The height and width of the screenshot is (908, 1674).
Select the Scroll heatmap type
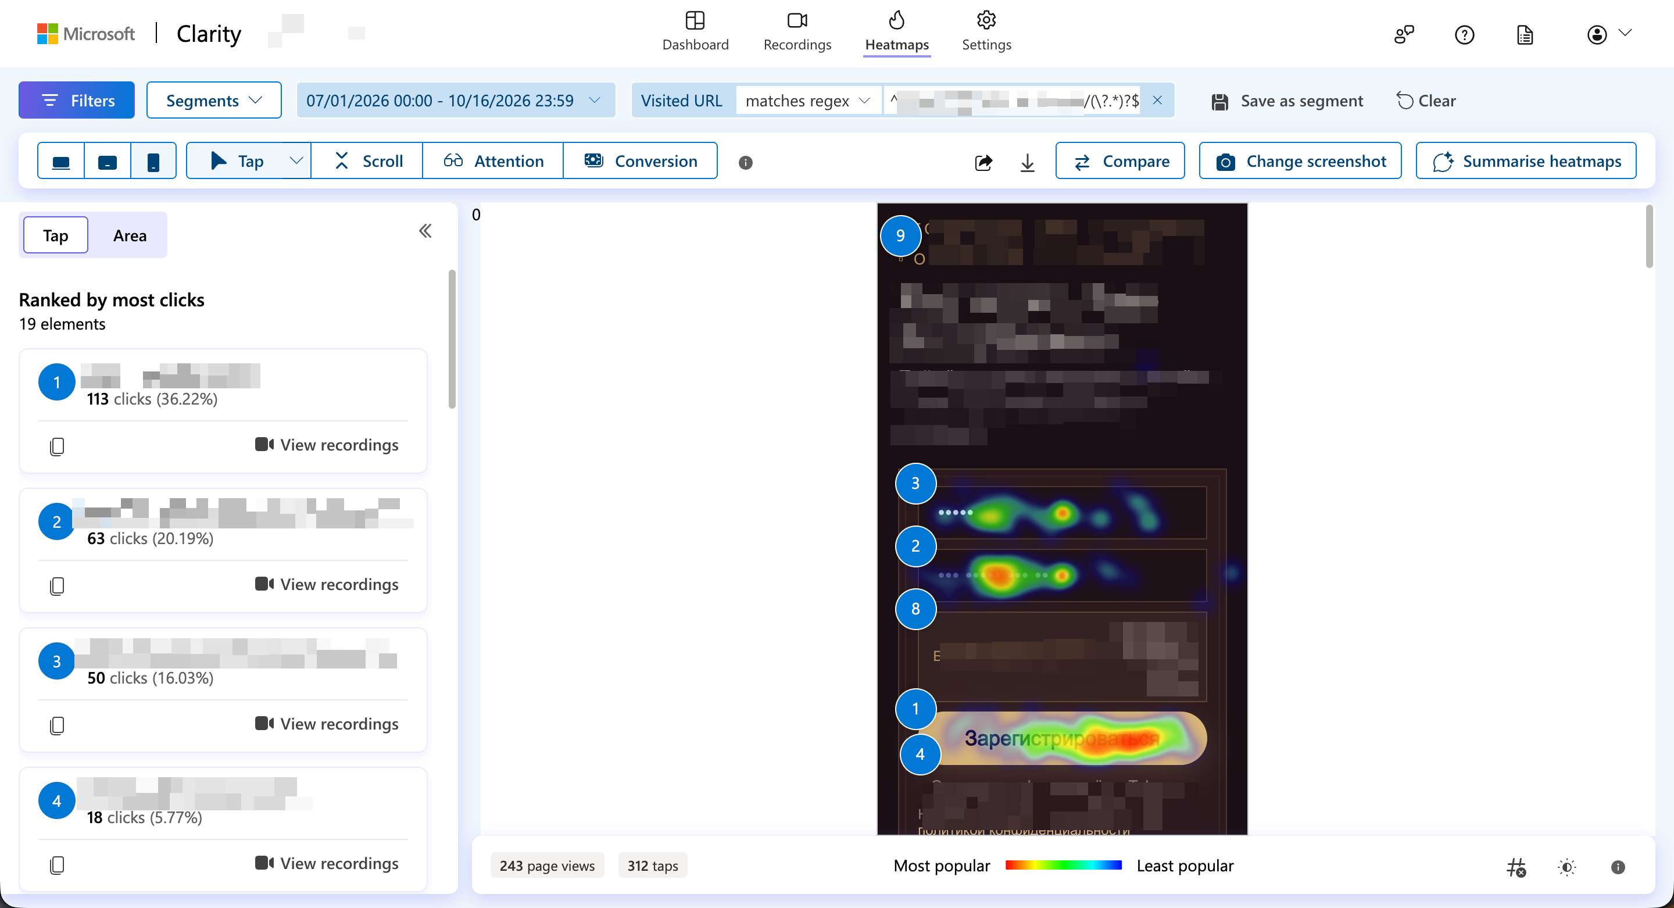368,161
